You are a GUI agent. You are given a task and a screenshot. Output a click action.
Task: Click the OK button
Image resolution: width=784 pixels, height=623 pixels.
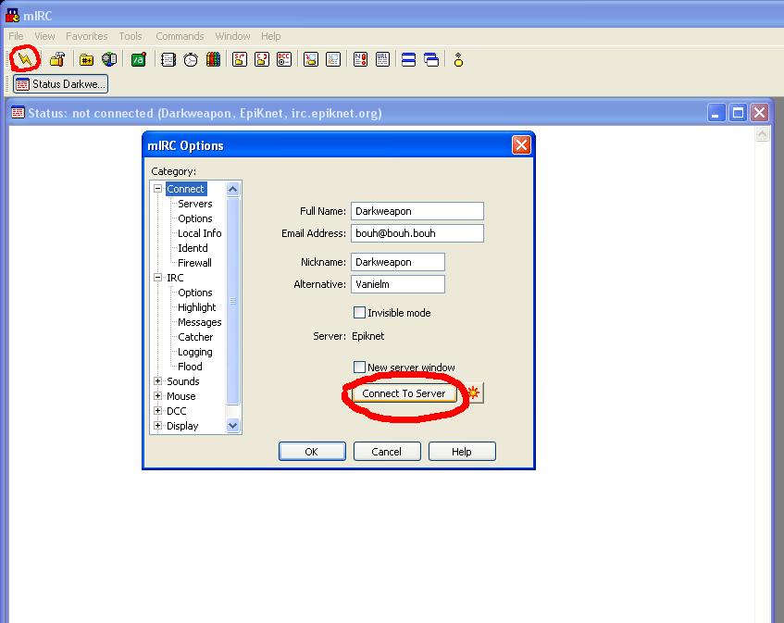(x=312, y=452)
